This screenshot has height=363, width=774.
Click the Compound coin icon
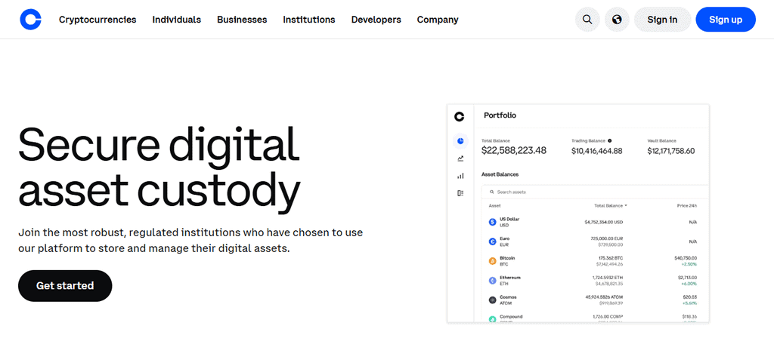click(492, 319)
